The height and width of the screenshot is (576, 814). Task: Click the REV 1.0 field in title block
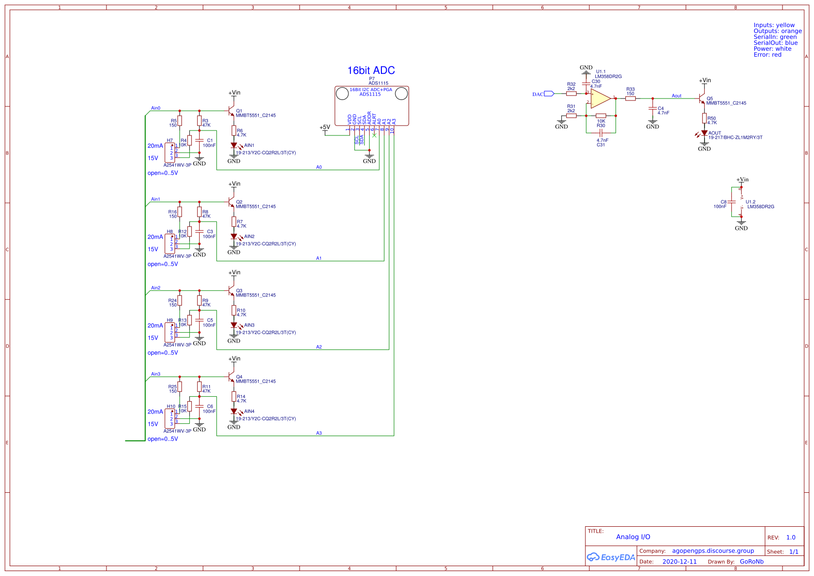(x=790, y=537)
